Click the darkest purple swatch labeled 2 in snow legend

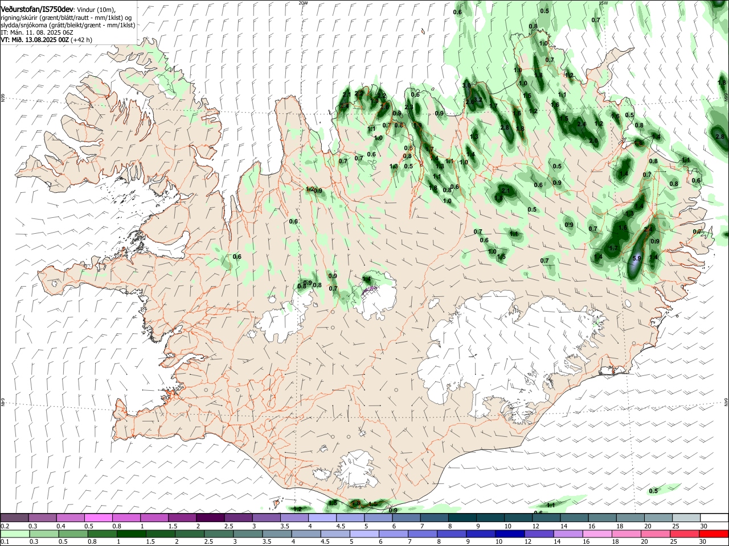coord(210,518)
